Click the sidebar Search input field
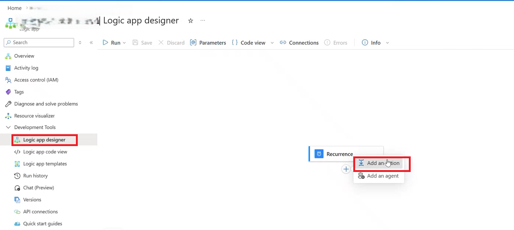This screenshot has width=514, height=230. point(39,43)
